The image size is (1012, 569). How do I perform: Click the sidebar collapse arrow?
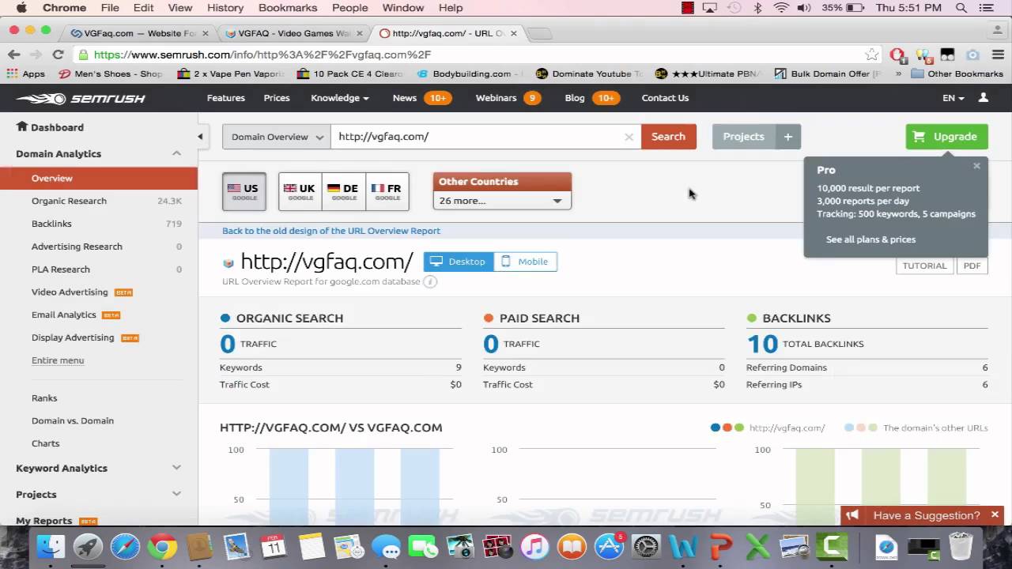[200, 137]
